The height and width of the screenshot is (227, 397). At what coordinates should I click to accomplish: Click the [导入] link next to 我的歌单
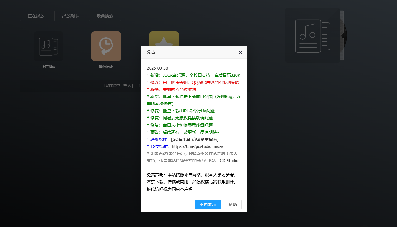click(127, 86)
